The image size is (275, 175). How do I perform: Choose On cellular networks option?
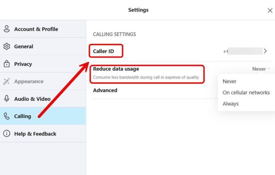[246, 93]
